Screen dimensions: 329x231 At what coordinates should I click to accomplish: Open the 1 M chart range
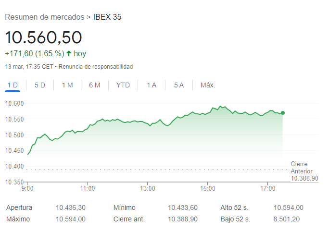point(67,85)
